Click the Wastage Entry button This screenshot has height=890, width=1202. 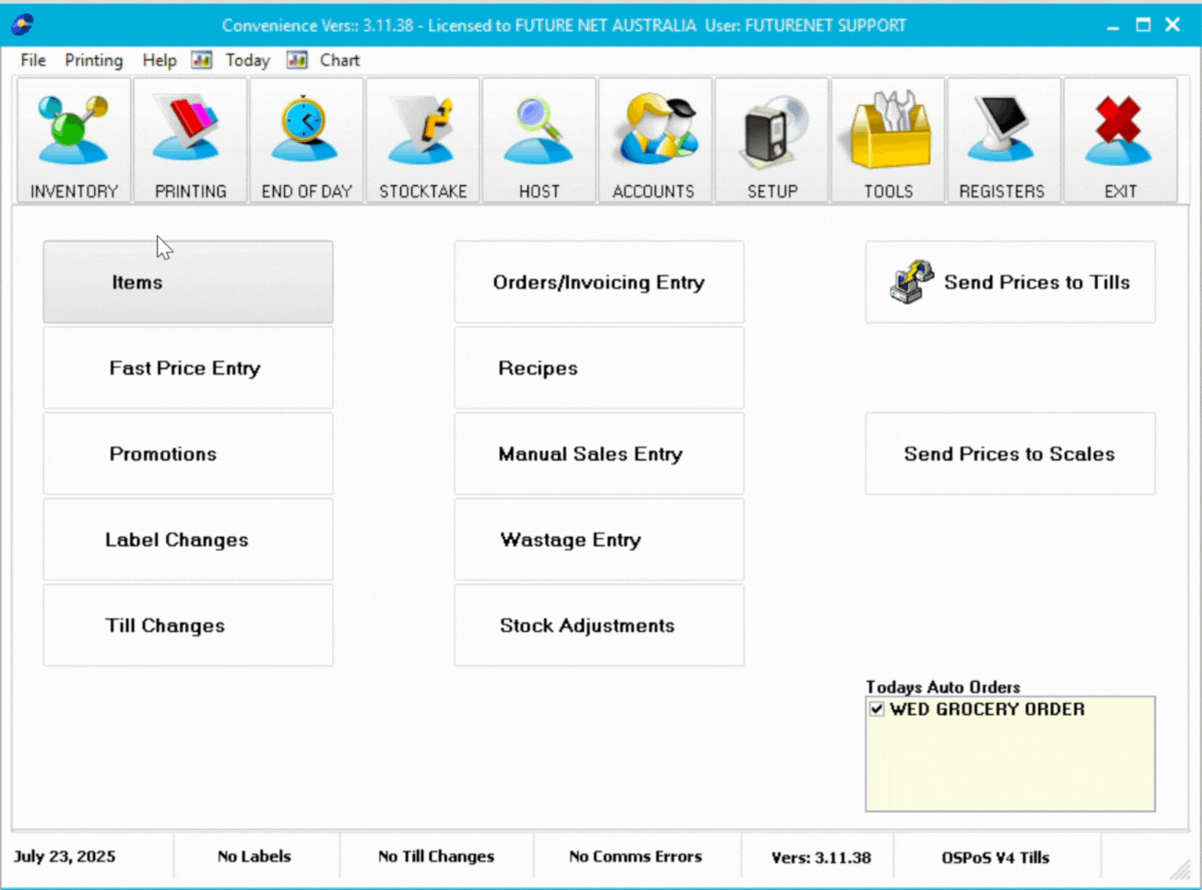pyautogui.click(x=599, y=540)
